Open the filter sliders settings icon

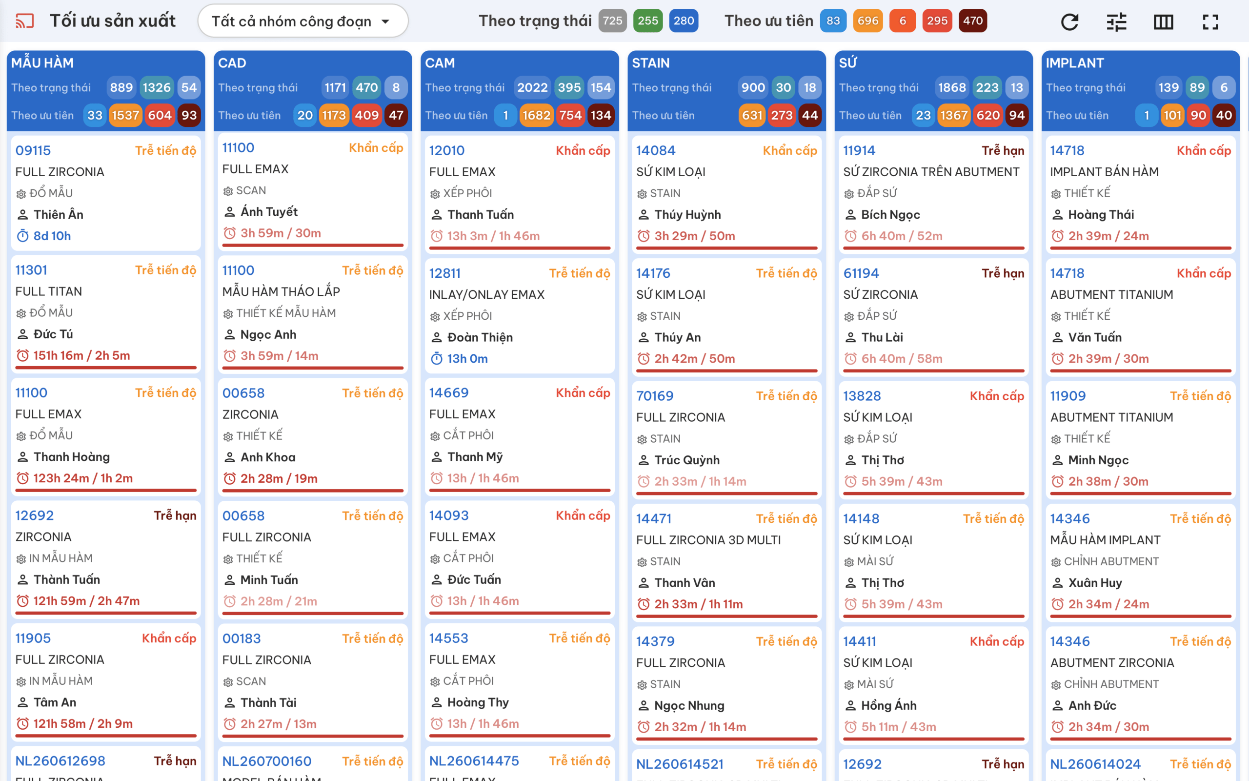pos(1116,21)
